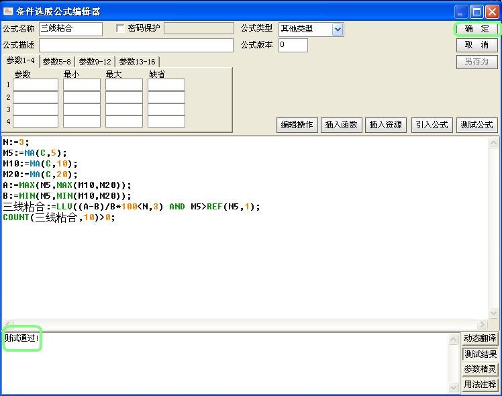Click the 插入资源 button
The height and width of the screenshot is (396, 502).
(386, 125)
